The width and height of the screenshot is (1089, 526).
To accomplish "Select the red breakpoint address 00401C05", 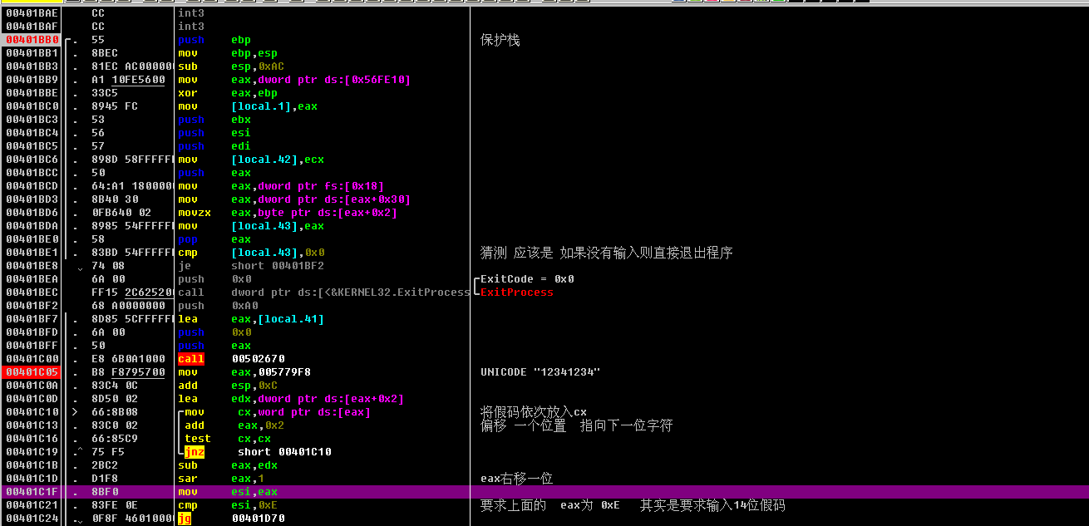I will [x=32, y=372].
